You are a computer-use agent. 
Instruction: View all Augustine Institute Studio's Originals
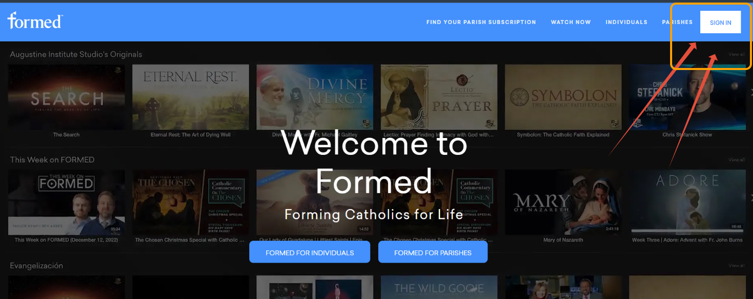[x=737, y=54]
